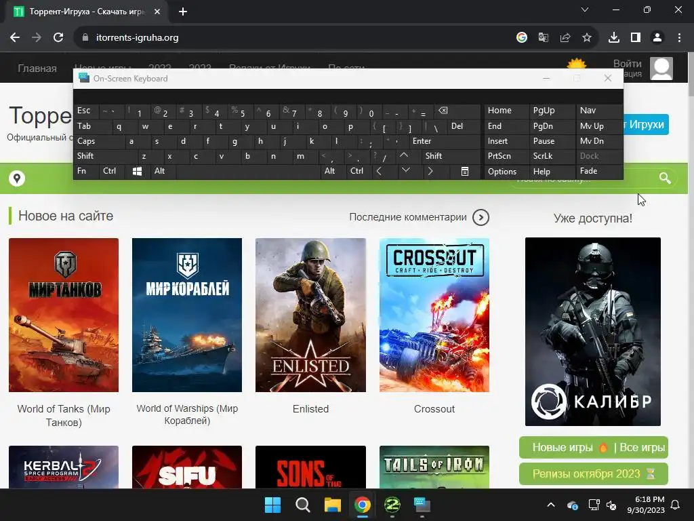Open the Chrome three-dot menu

(679, 38)
